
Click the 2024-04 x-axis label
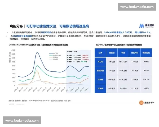pyautogui.click(x=86, y=89)
